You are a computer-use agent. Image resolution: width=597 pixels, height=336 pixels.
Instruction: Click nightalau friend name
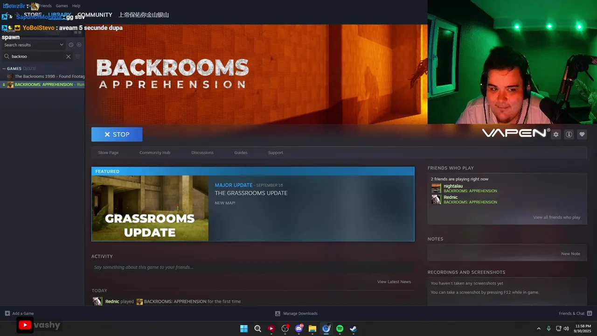[453, 186]
